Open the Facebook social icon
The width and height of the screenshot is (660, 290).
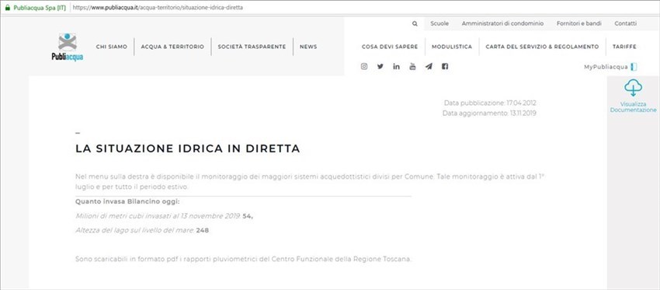pyautogui.click(x=444, y=66)
